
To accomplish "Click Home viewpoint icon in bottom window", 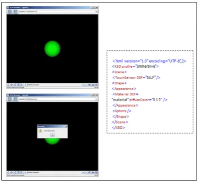I will [x=90, y=172].
